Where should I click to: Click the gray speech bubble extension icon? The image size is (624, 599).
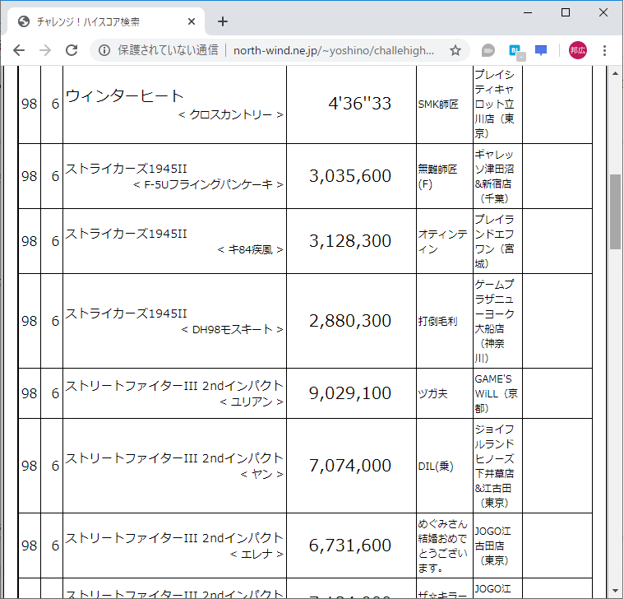coord(488,50)
